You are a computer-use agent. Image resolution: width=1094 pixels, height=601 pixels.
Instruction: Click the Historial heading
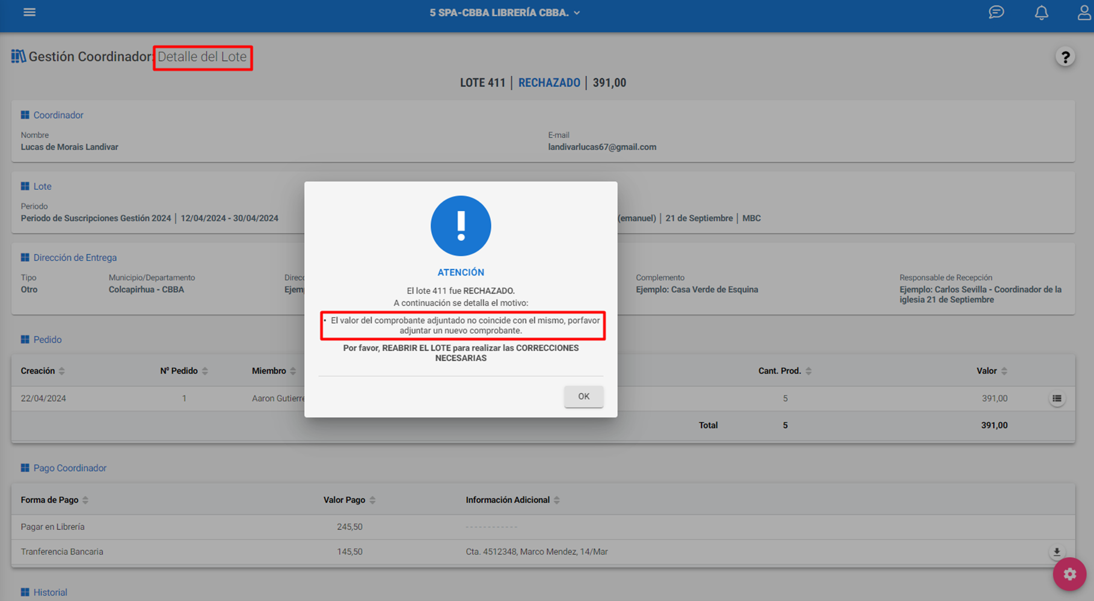click(50, 593)
